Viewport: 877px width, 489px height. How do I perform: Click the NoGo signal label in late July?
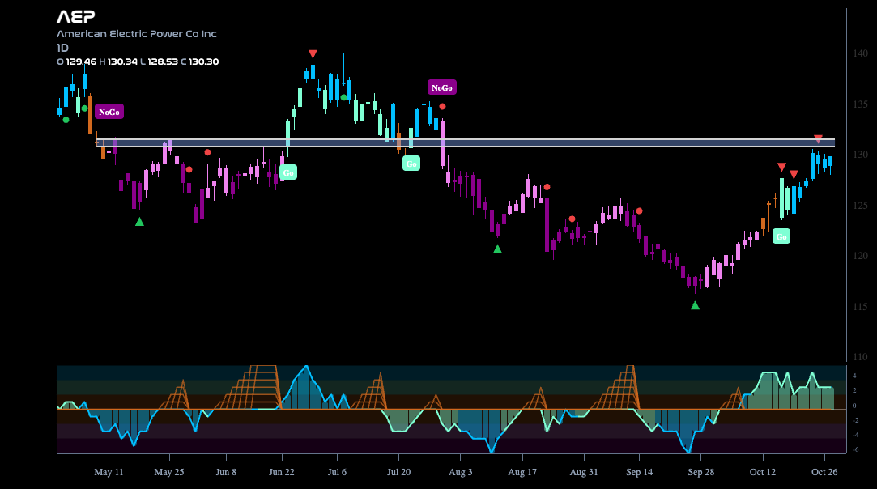[442, 87]
